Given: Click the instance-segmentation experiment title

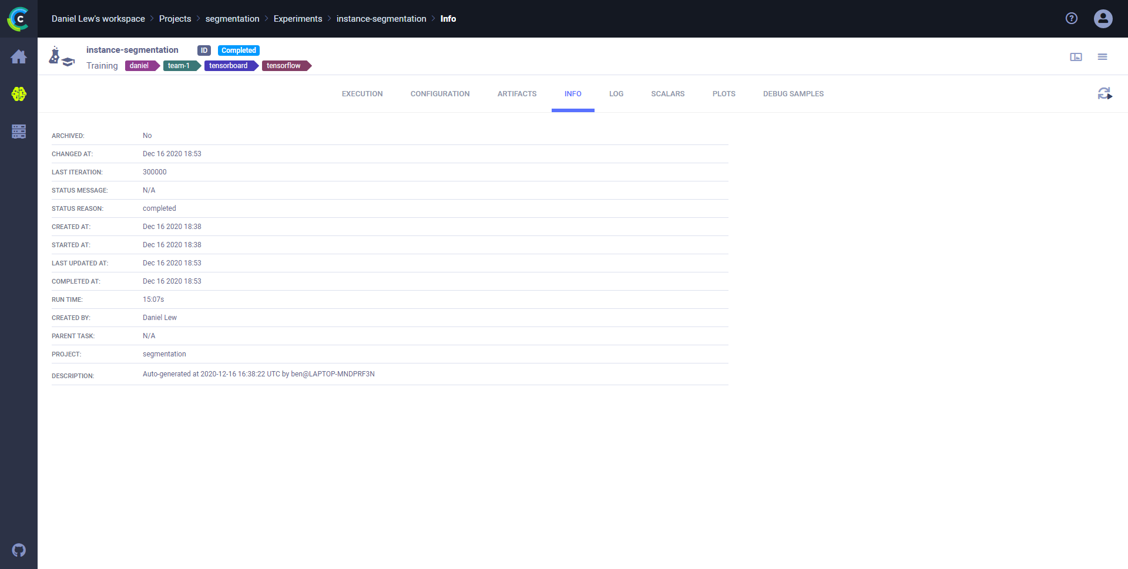Looking at the screenshot, I should click(x=132, y=50).
